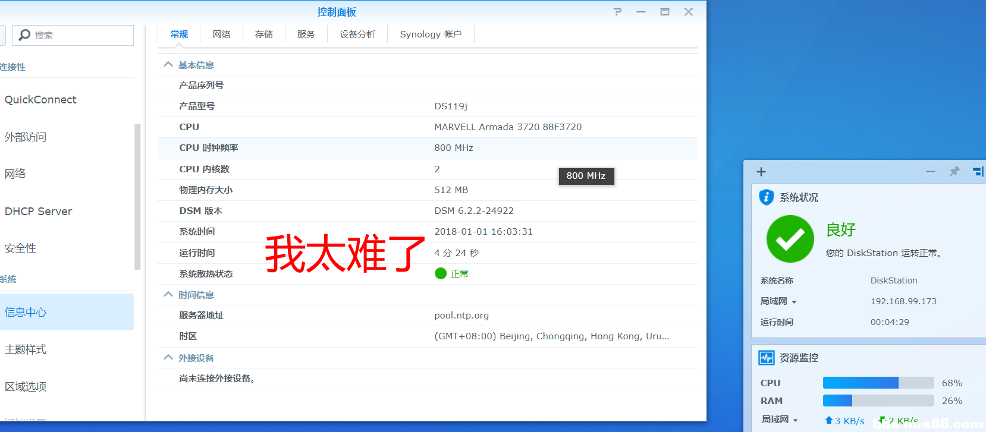Click the blue upload arrow icon
Screen dimensions: 986x432
click(829, 421)
